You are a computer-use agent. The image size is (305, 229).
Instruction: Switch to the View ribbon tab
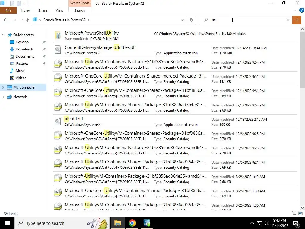[x=59, y=10]
